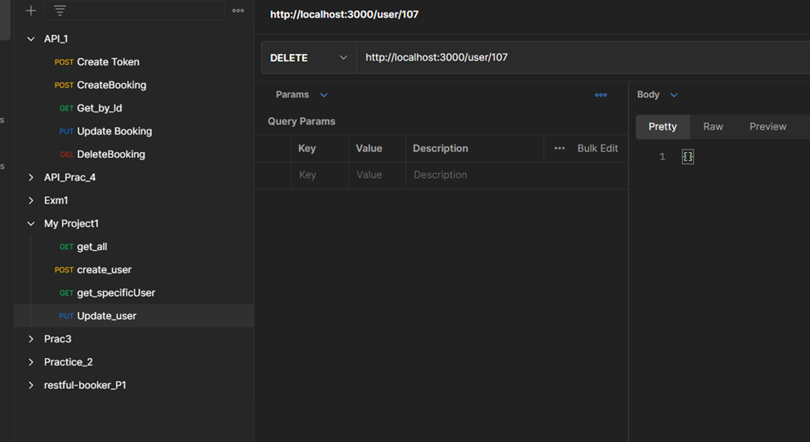Image resolution: width=810 pixels, height=442 pixels.
Task: Click the Description column header
Action: point(440,148)
